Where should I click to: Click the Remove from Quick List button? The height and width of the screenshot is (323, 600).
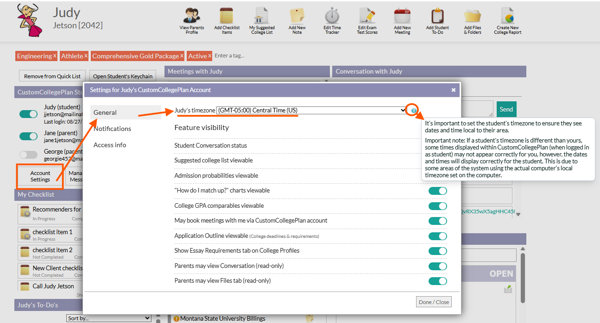(52, 76)
